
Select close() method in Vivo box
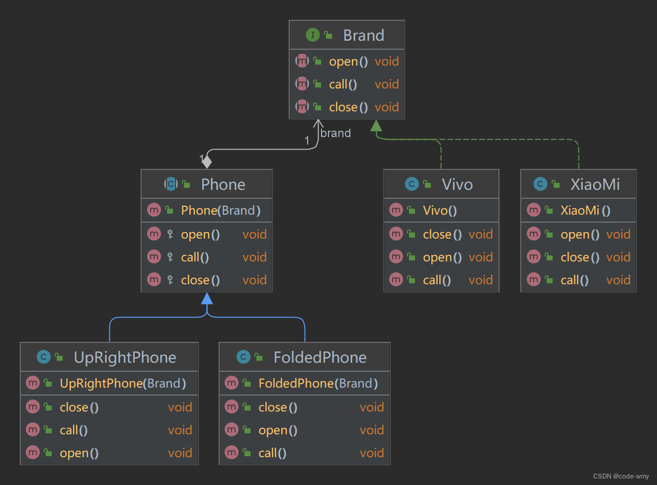pos(441,234)
